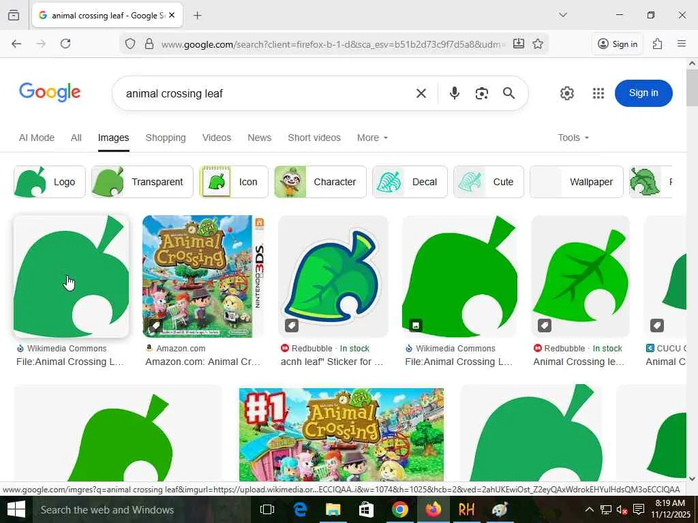The image size is (698, 523).
Task: Expand the More dropdown menu
Action: click(372, 138)
